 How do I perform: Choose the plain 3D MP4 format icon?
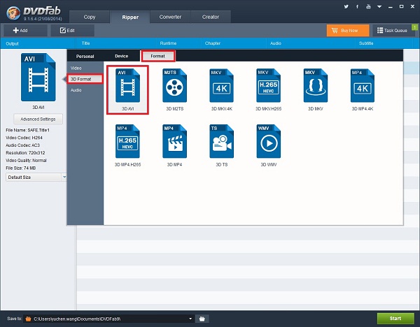click(x=174, y=141)
